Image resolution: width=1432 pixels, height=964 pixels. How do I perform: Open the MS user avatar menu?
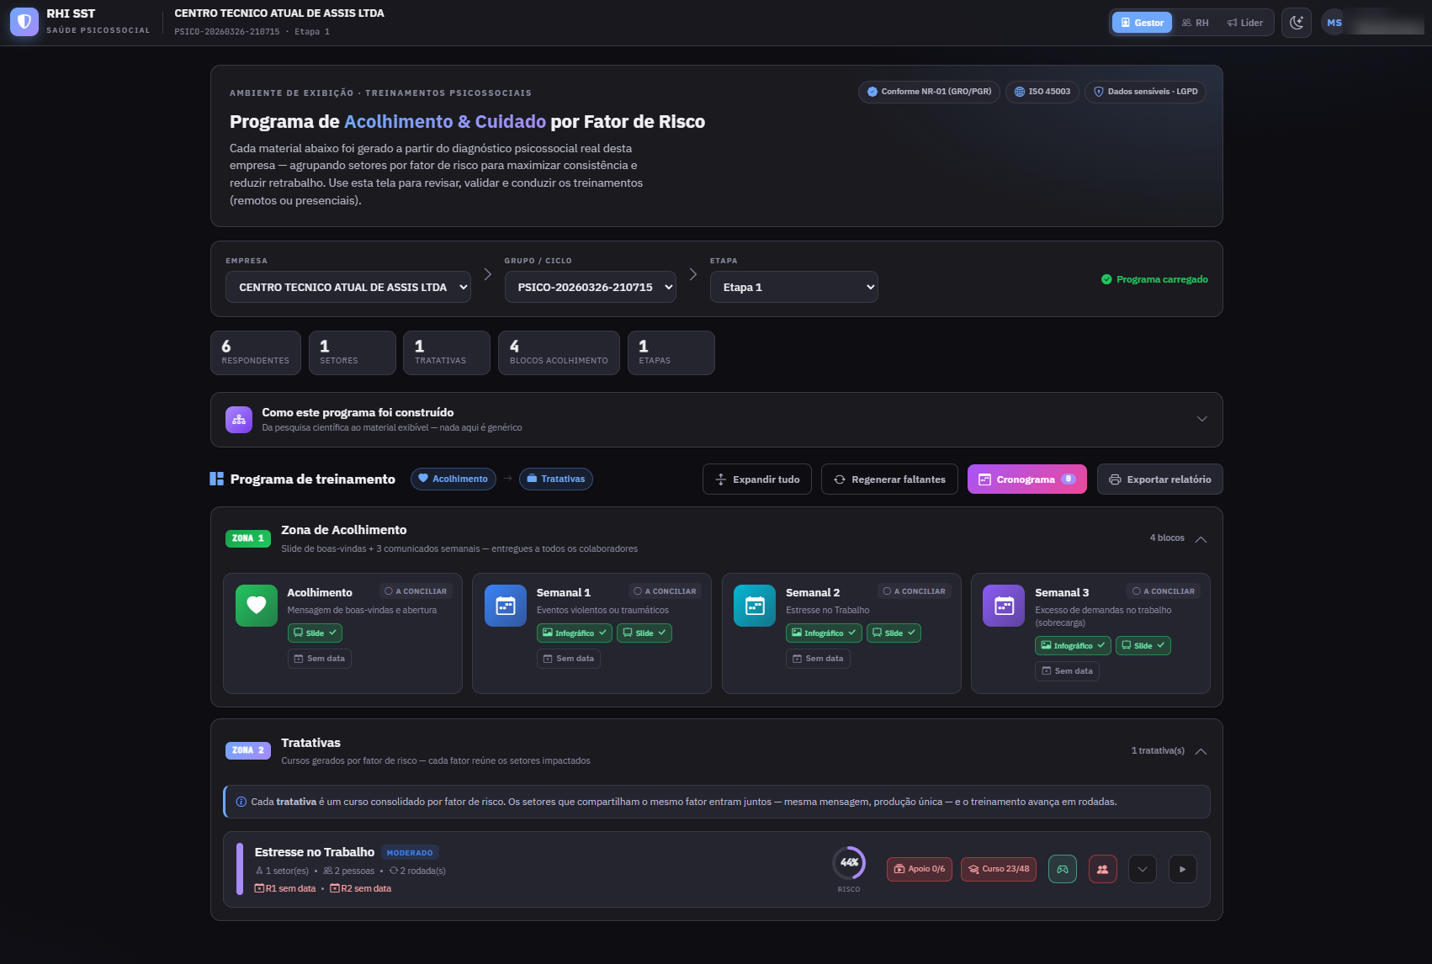coord(1334,23)
